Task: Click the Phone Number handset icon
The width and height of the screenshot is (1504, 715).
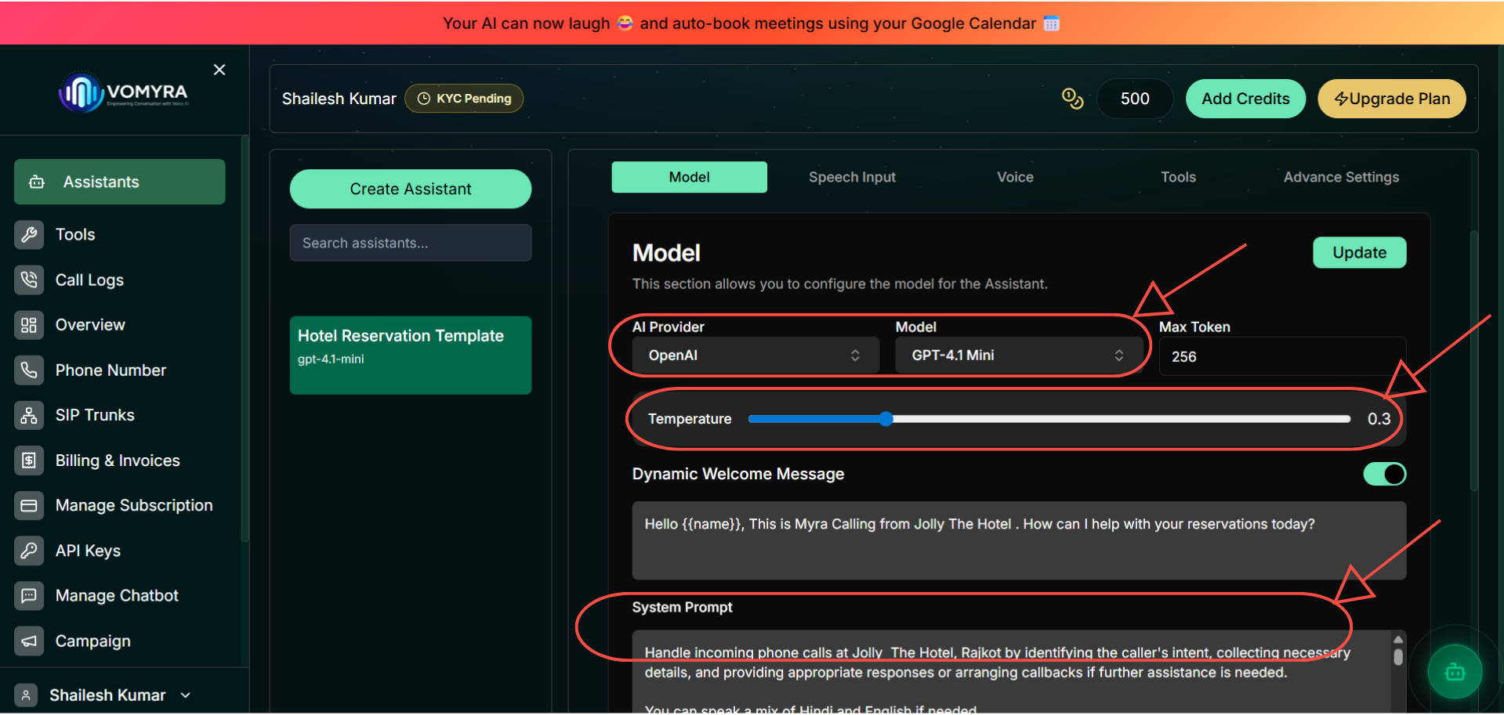Action: point(29,370)
